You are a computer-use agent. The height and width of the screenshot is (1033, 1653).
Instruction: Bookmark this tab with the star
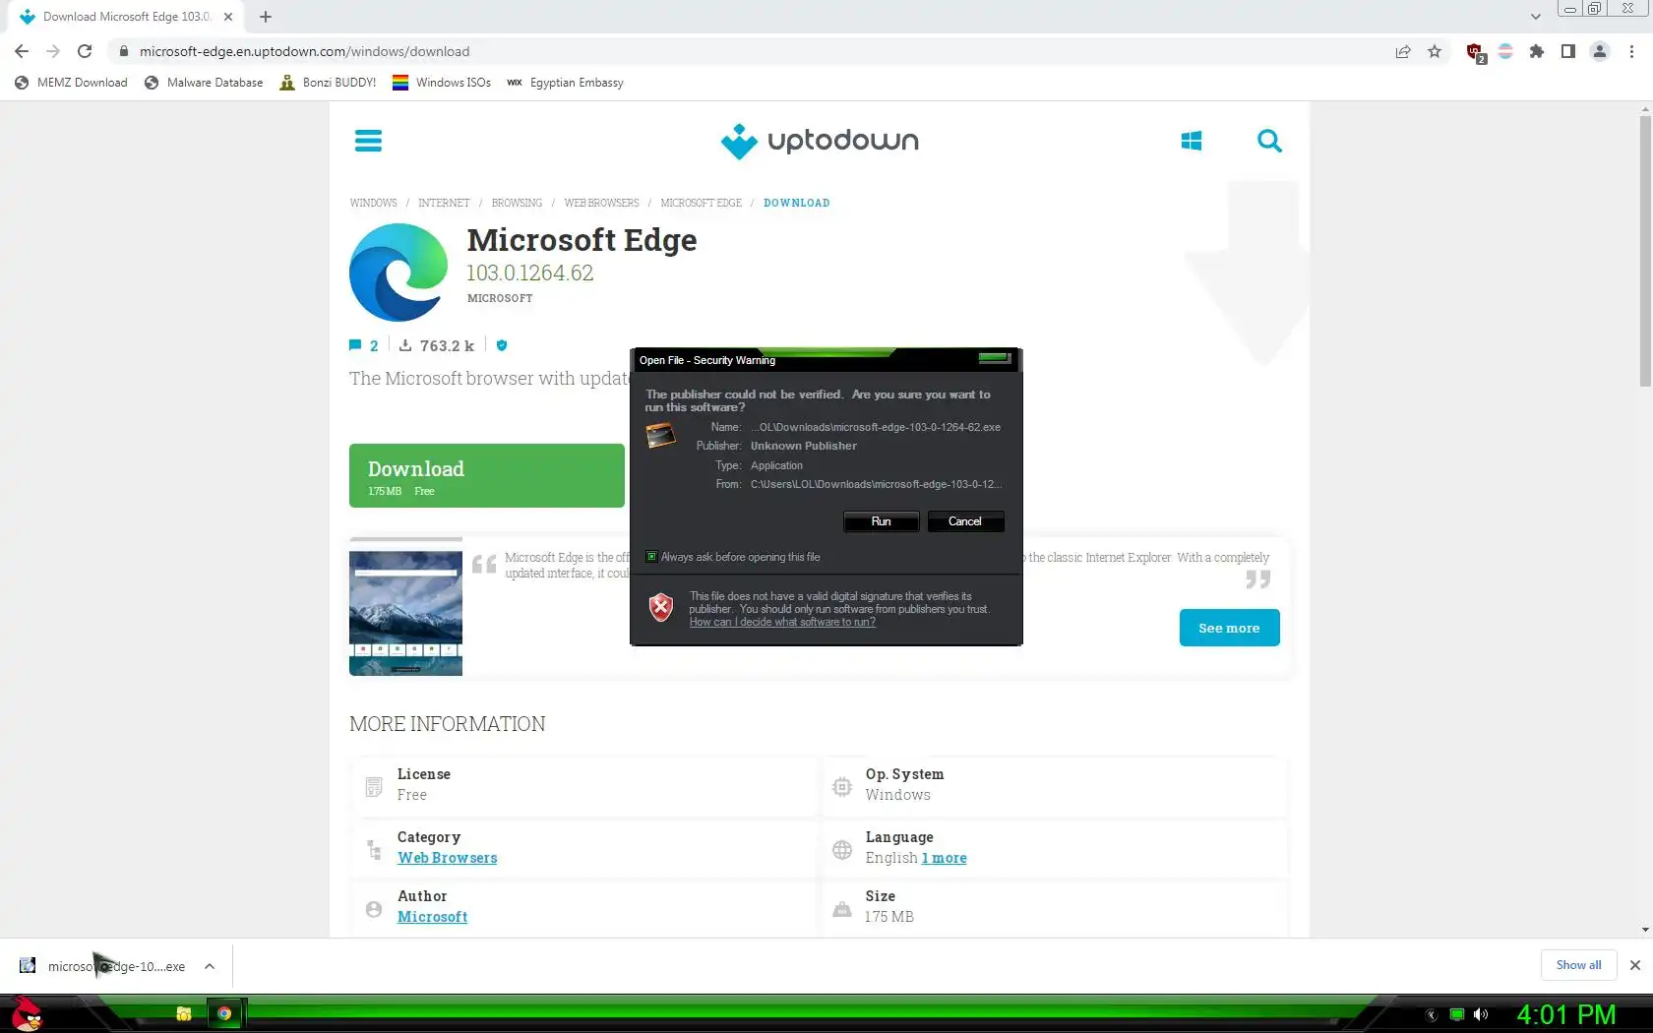pyautogui.click(x=1435, y=51)
